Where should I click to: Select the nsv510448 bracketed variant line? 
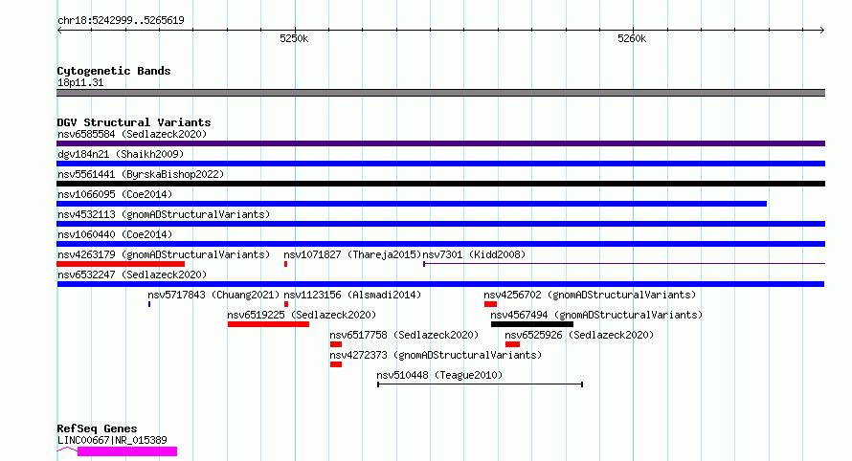(x=481, y=384)
